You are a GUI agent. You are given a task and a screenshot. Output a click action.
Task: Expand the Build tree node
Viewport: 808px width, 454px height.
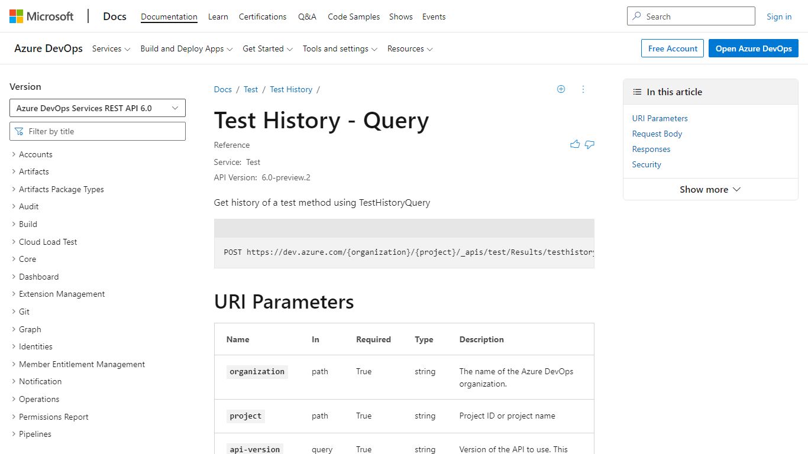pos(14,224)
